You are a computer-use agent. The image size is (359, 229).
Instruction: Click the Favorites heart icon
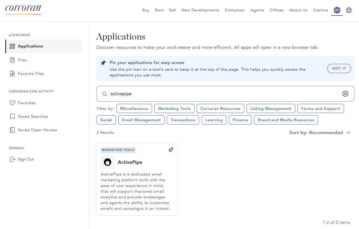pos(12,103)
